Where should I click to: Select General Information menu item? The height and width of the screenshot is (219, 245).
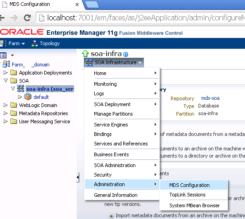pos(122,195)
